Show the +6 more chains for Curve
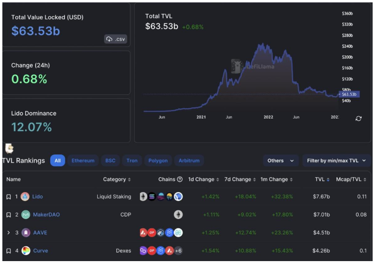 (178, 251)
